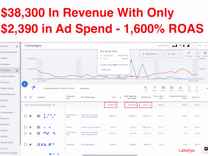The width and height of the screenshot is (208, 156).
Task: Open Overview in the sidebar
Action: click(x=4, y=46)
